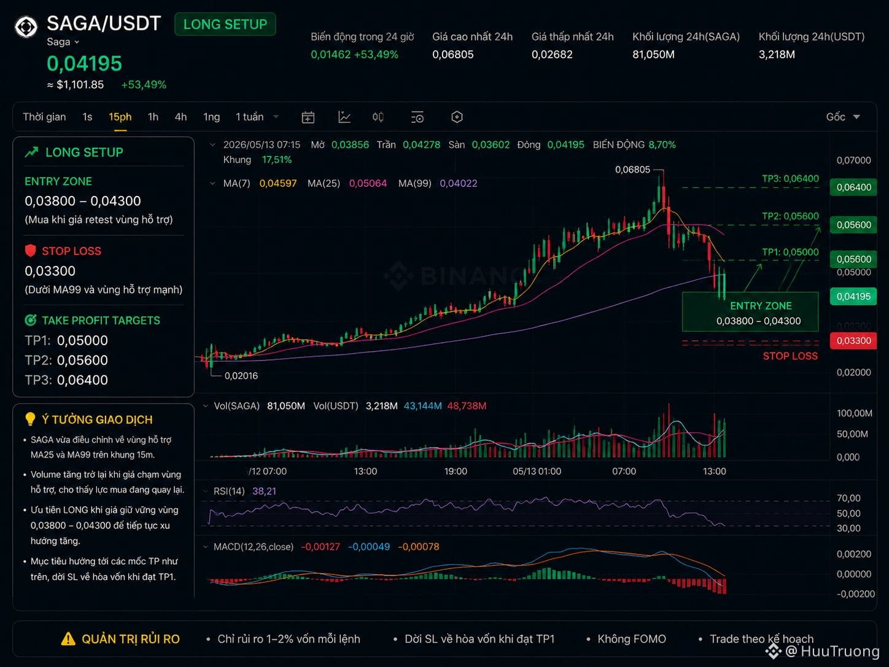This screenshot has height=667, width=889.
Task: Click the MA(25) value 0,05064
Action: click(x=368, y=183)
